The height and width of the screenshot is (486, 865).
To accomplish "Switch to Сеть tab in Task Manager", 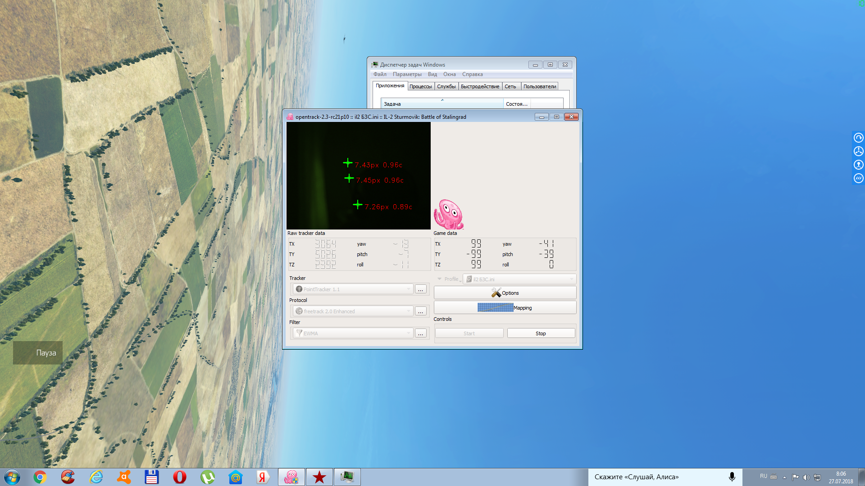I will point(510,86).
